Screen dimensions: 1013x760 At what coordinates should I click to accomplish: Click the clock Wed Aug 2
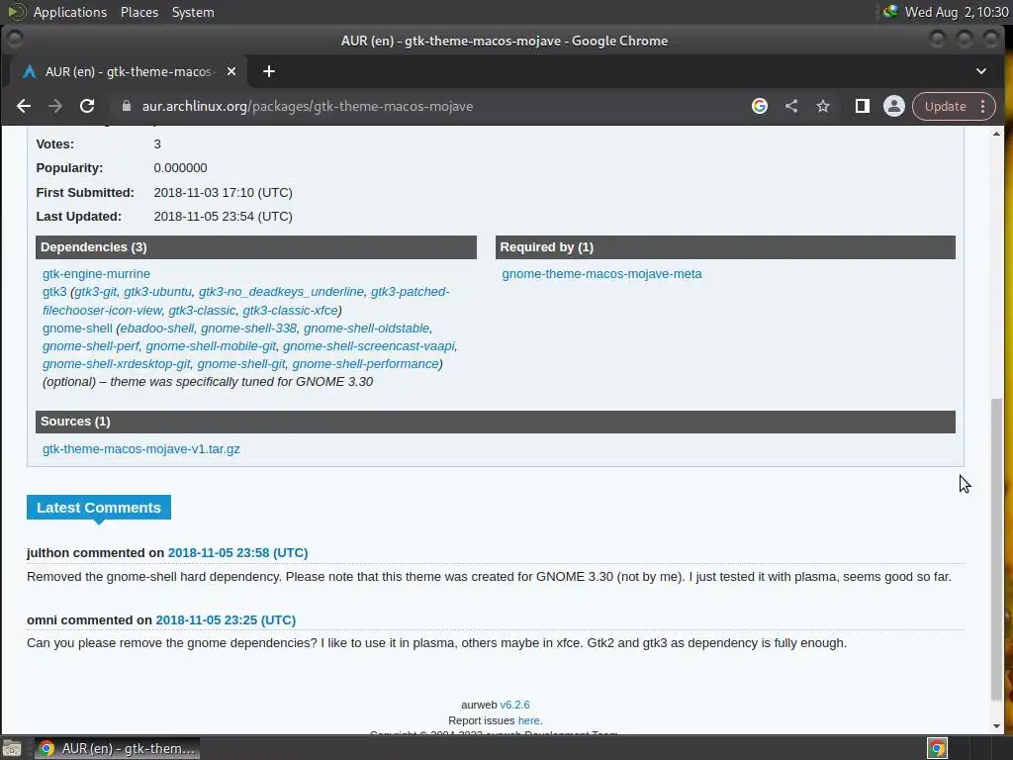(x=957, y=12)
